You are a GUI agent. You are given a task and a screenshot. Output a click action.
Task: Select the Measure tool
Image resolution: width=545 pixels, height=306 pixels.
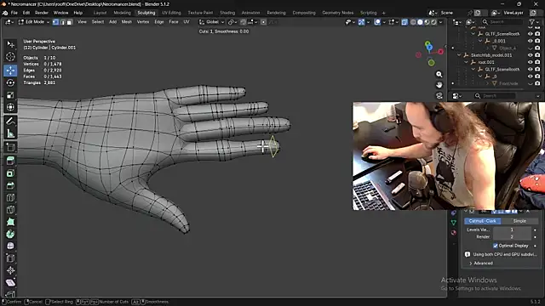point(10,133)
